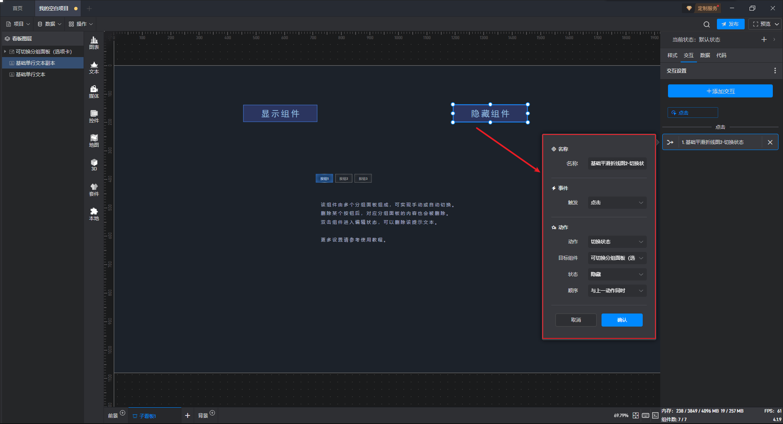Click the 名称 input field in dialog
Image resolution: width=783 pixels, height=424 pixels.
(617, 163)
